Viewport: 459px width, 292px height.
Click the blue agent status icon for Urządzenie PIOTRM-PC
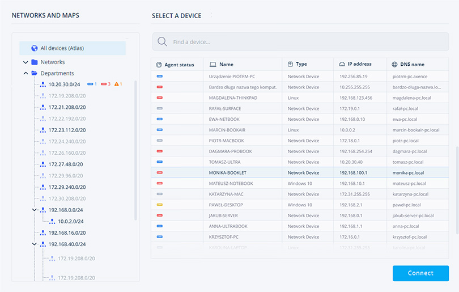pyautogui.click(x=160, y=76)
